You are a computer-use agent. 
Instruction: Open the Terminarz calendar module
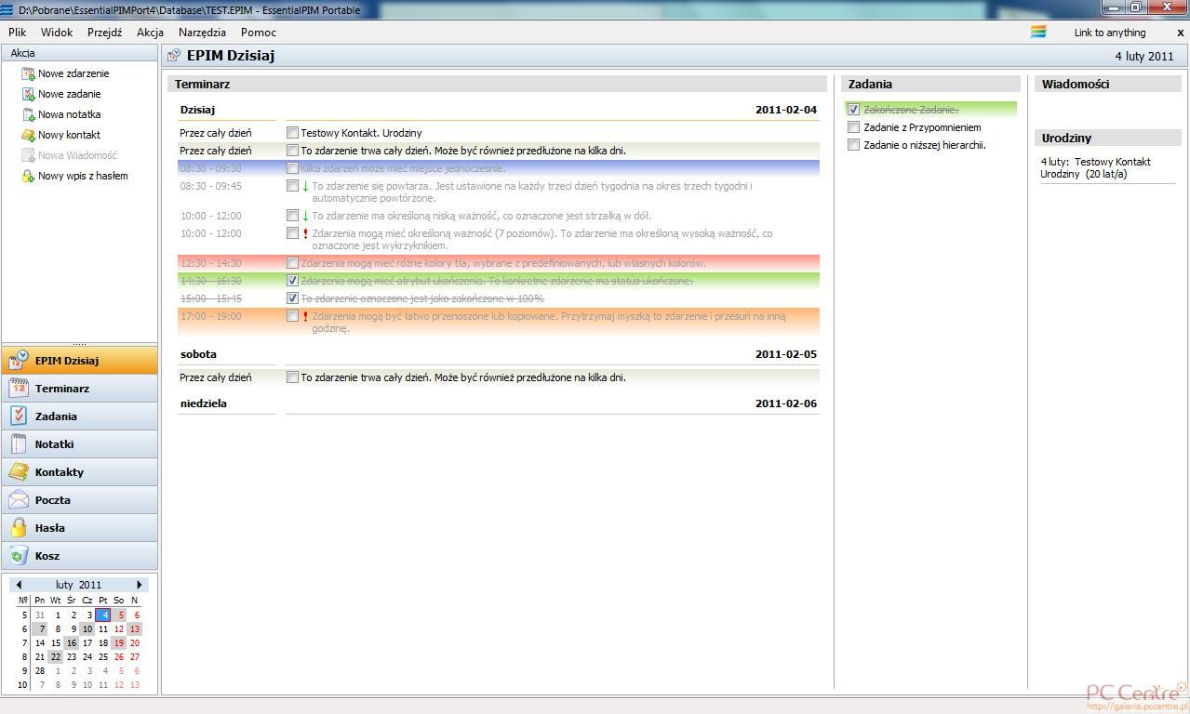coord(61,389)
